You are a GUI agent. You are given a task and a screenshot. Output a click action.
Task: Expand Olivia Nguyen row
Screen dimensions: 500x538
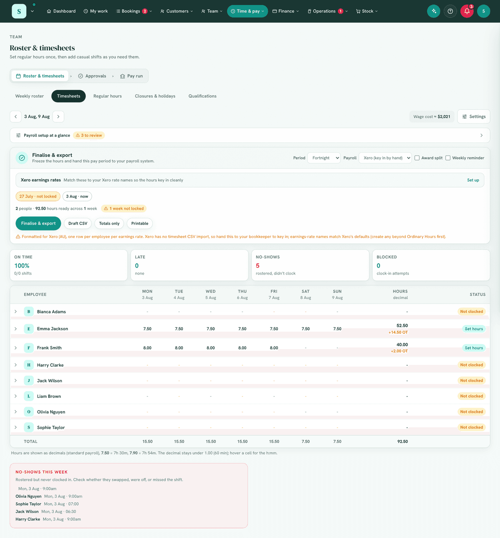[16, 412]
